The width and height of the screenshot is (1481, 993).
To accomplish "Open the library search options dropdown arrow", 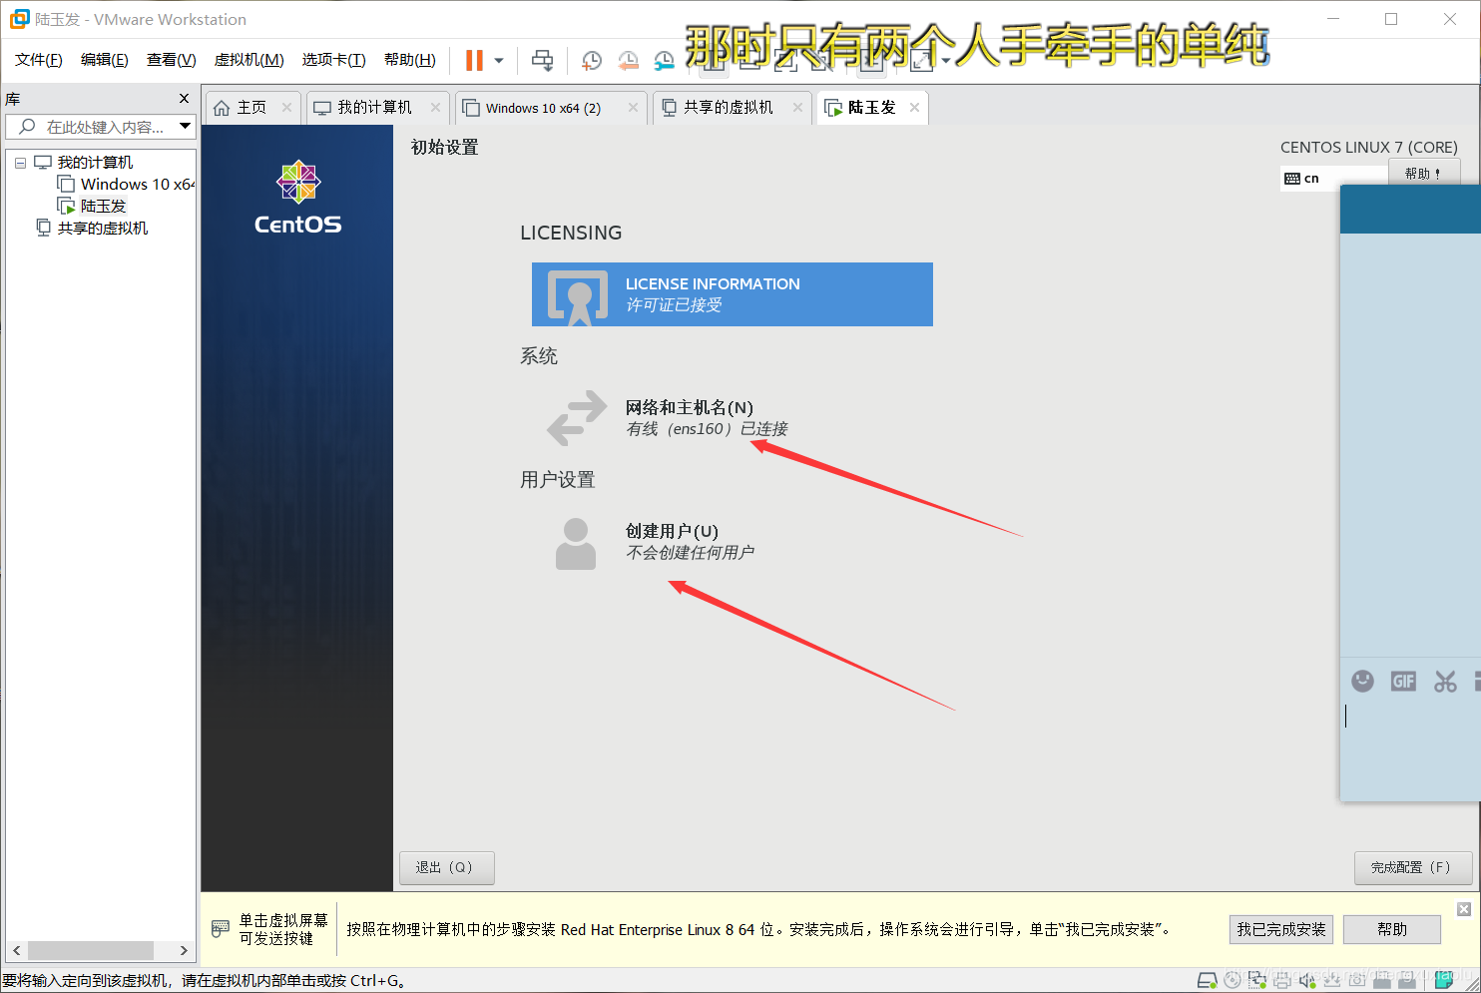I will tap(185, 126).
